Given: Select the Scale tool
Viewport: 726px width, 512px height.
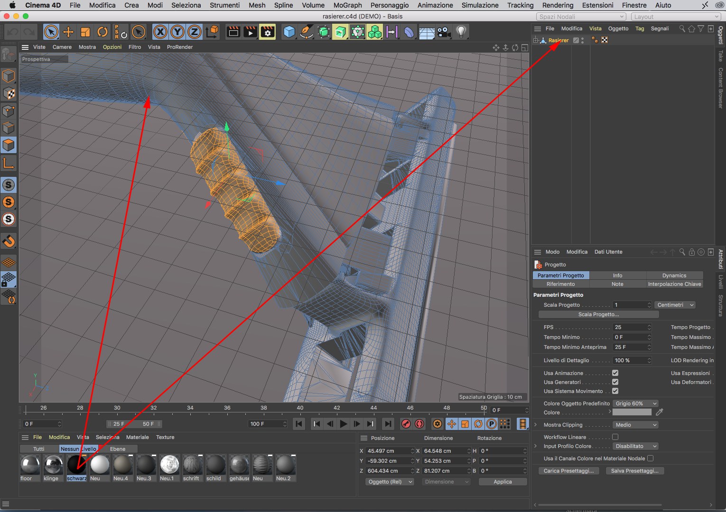Looking at the screenshot, I should tap(85, 32).
